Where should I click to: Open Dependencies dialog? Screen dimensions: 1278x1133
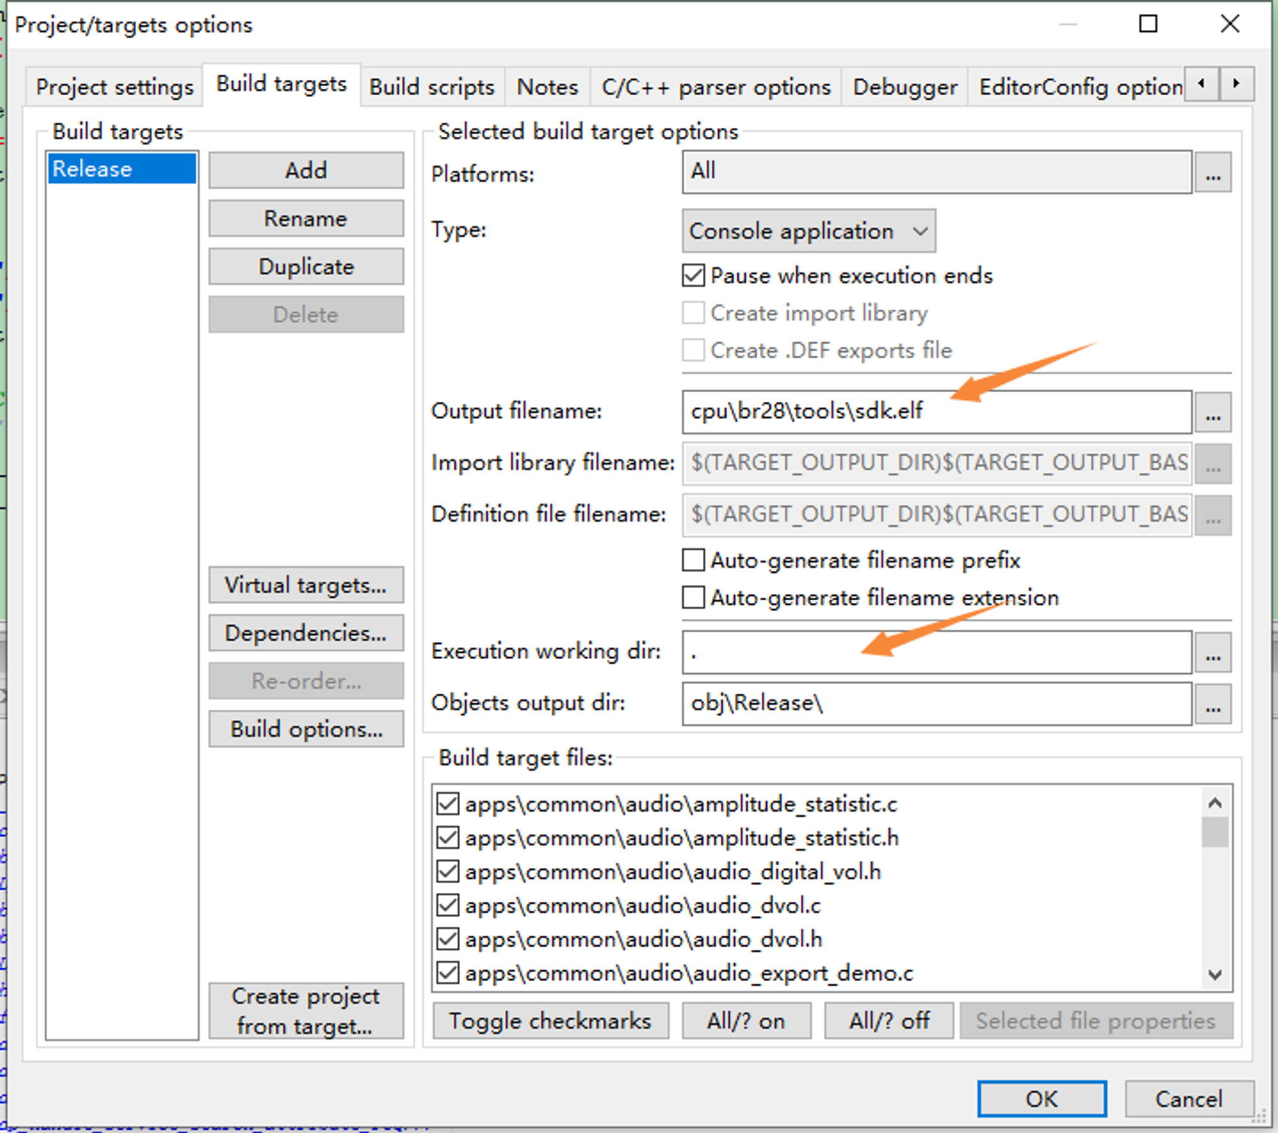(306, 633)
